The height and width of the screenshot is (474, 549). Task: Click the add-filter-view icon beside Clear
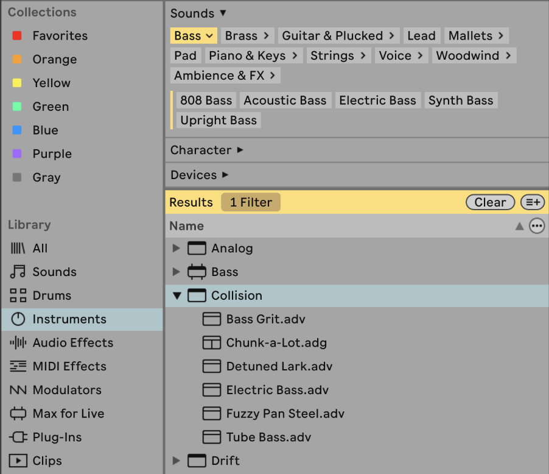click(x=534, y=202)
